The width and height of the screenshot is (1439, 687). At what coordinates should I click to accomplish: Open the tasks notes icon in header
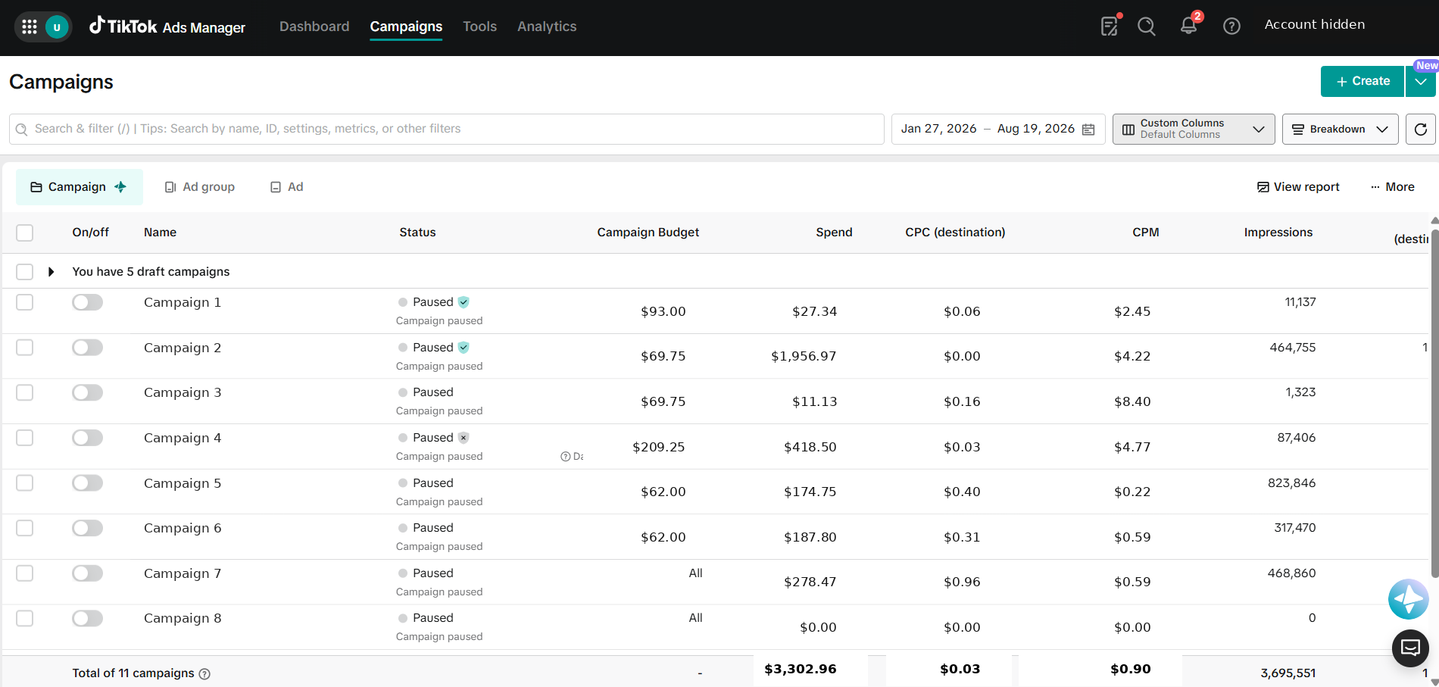tap(1110, 27)
